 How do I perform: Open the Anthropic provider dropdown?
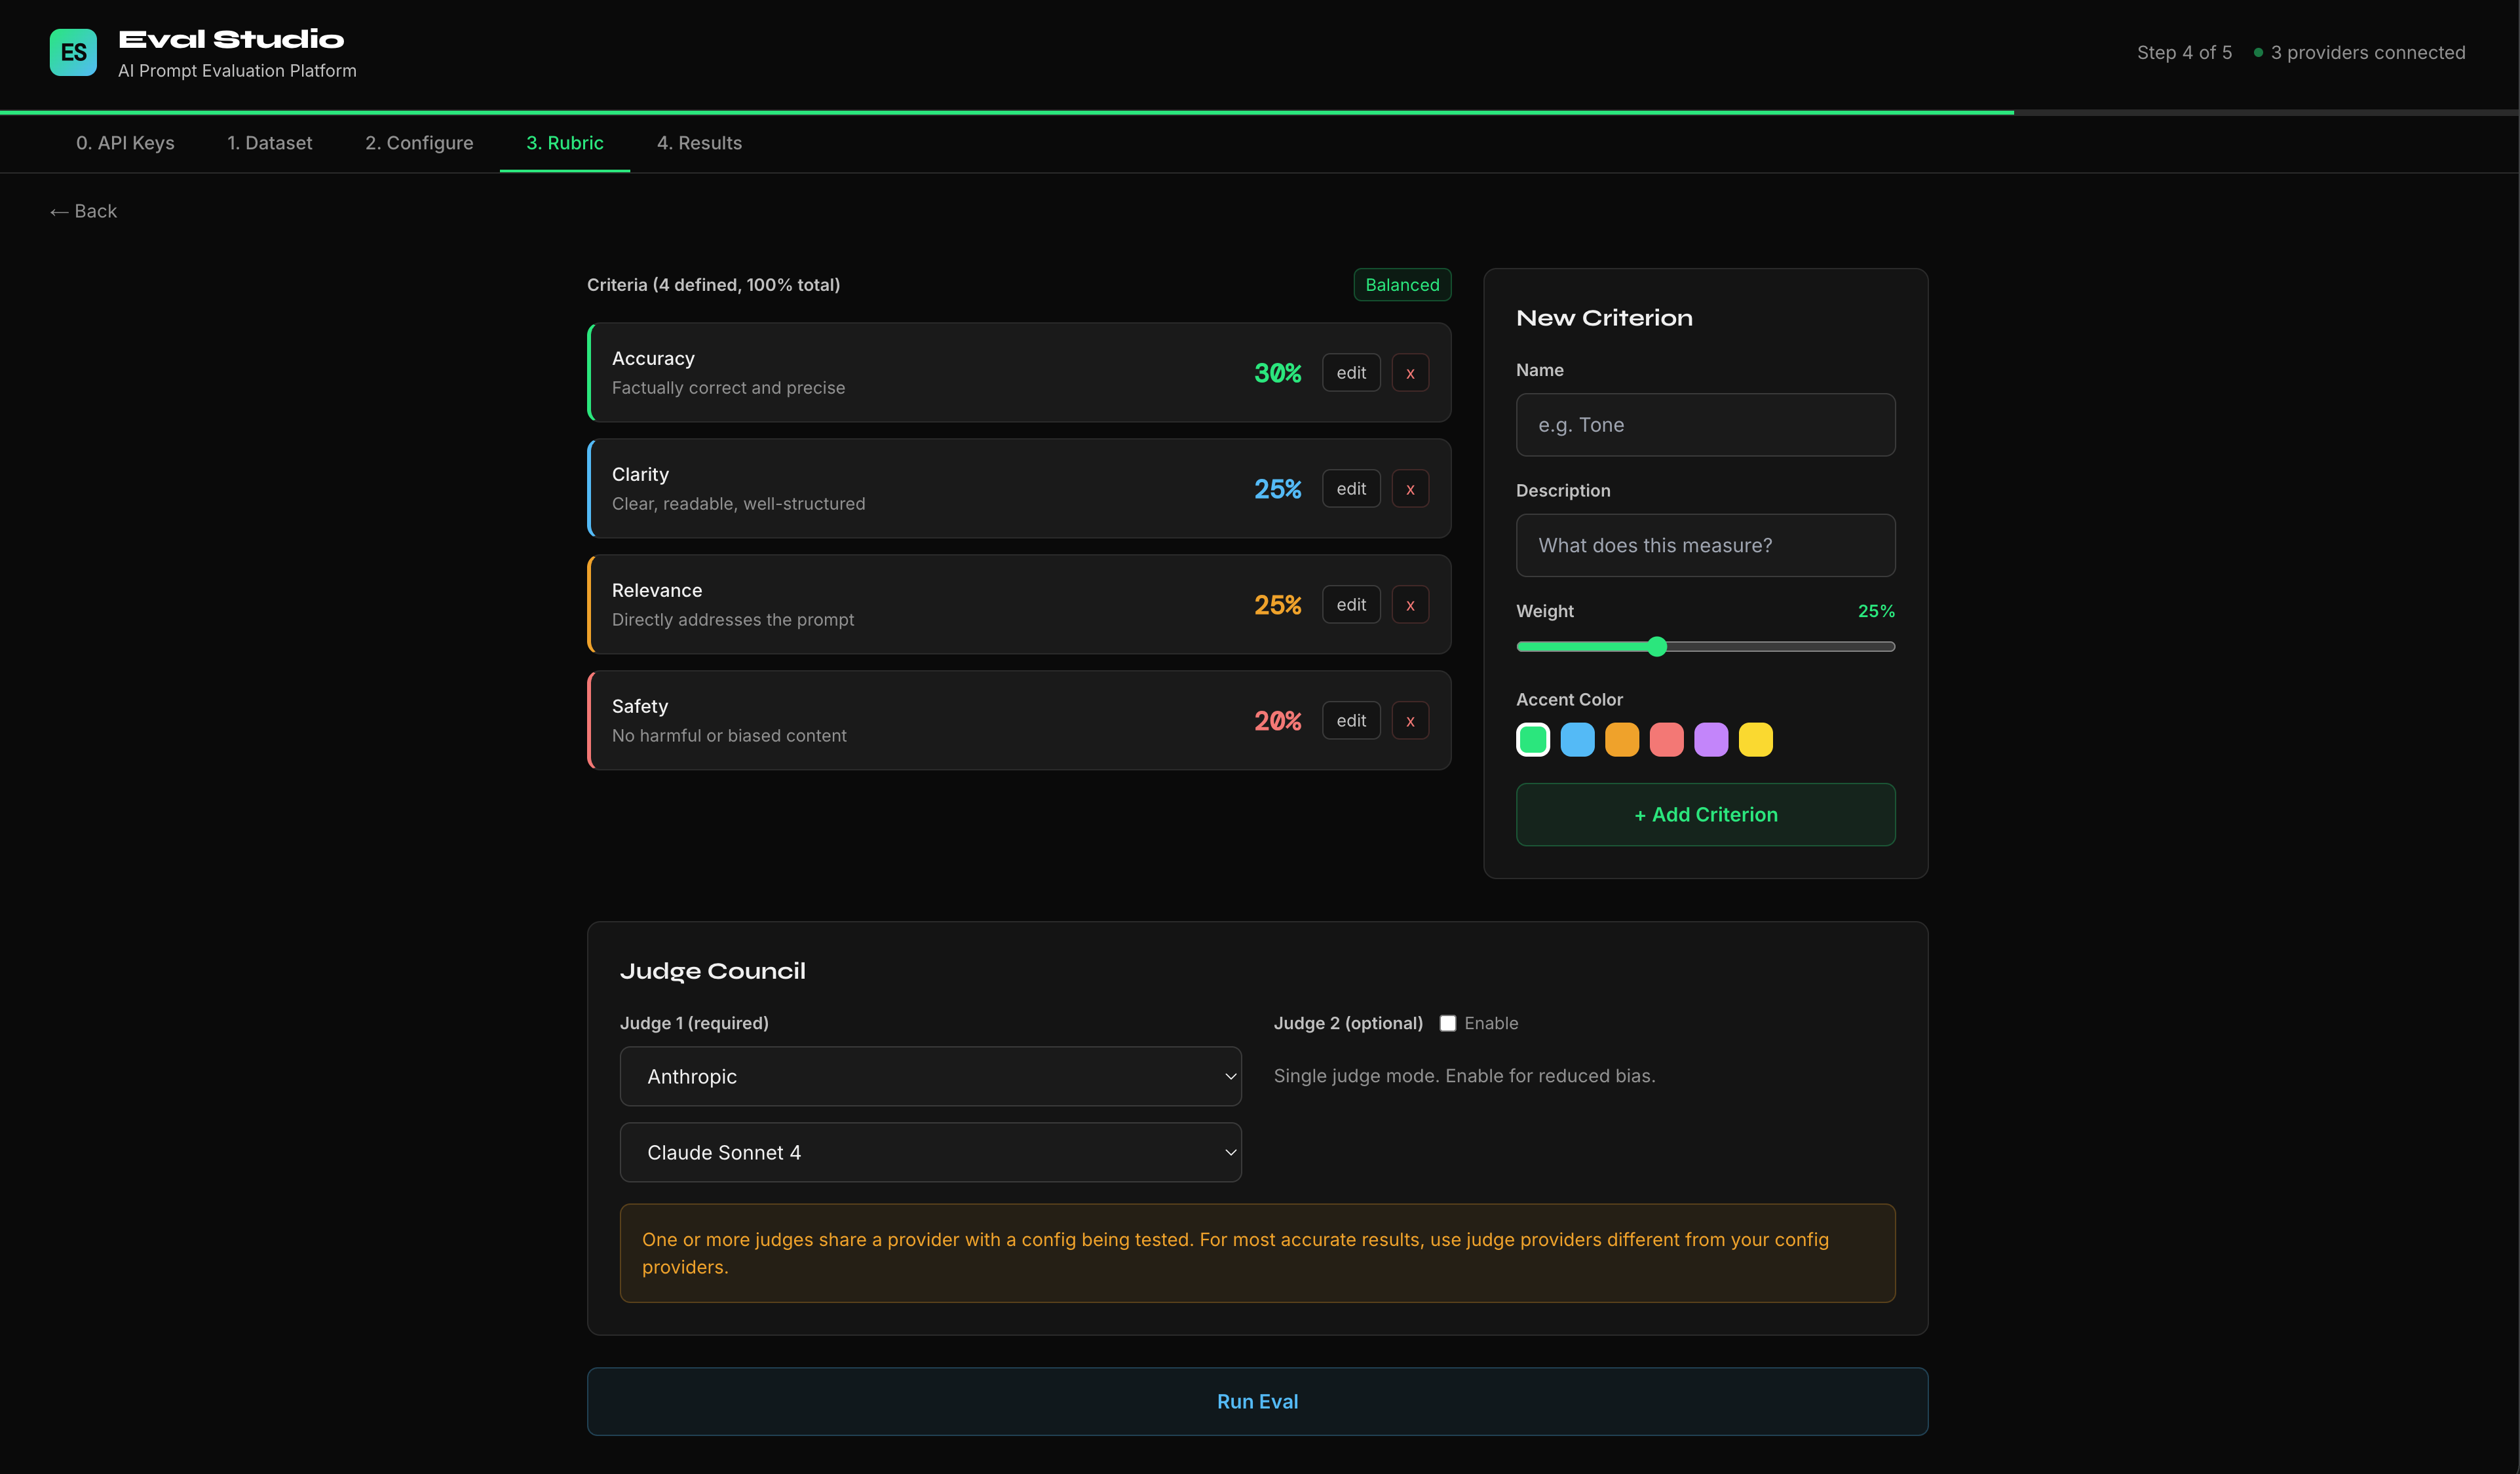(x=930, y=1076)
